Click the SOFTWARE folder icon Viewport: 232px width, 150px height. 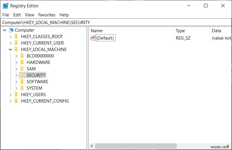(x=22, y=82)
